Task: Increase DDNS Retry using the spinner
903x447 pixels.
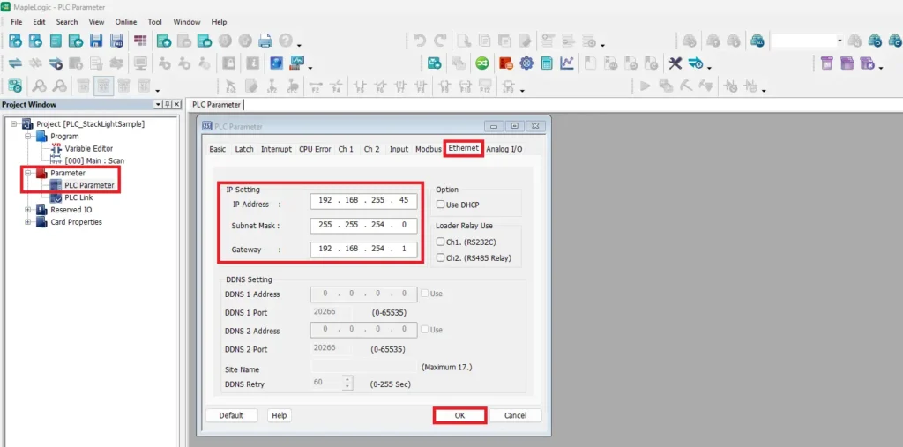Action: coord(347,379)
